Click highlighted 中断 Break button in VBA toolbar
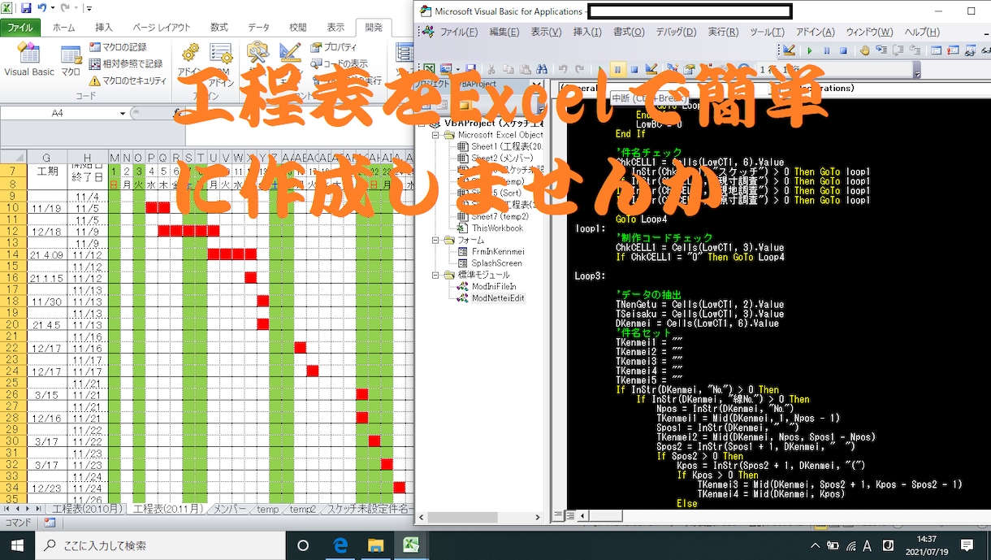 coord(617,69)
